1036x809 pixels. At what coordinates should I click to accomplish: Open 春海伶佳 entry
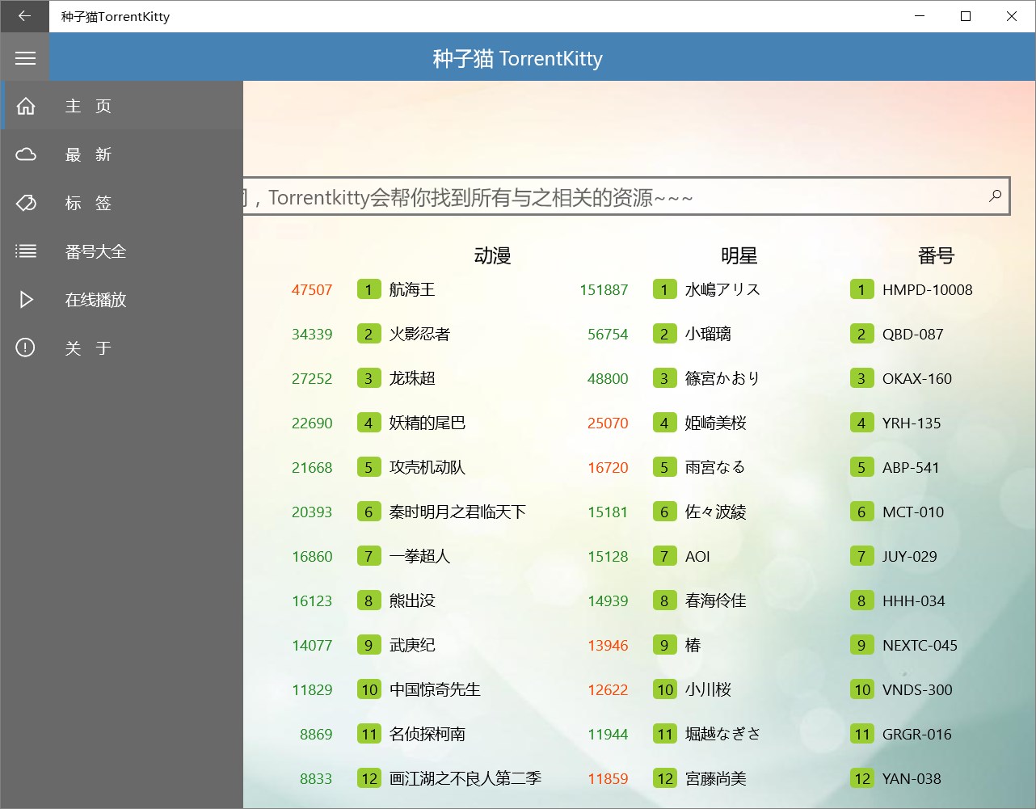pos(715,601)
